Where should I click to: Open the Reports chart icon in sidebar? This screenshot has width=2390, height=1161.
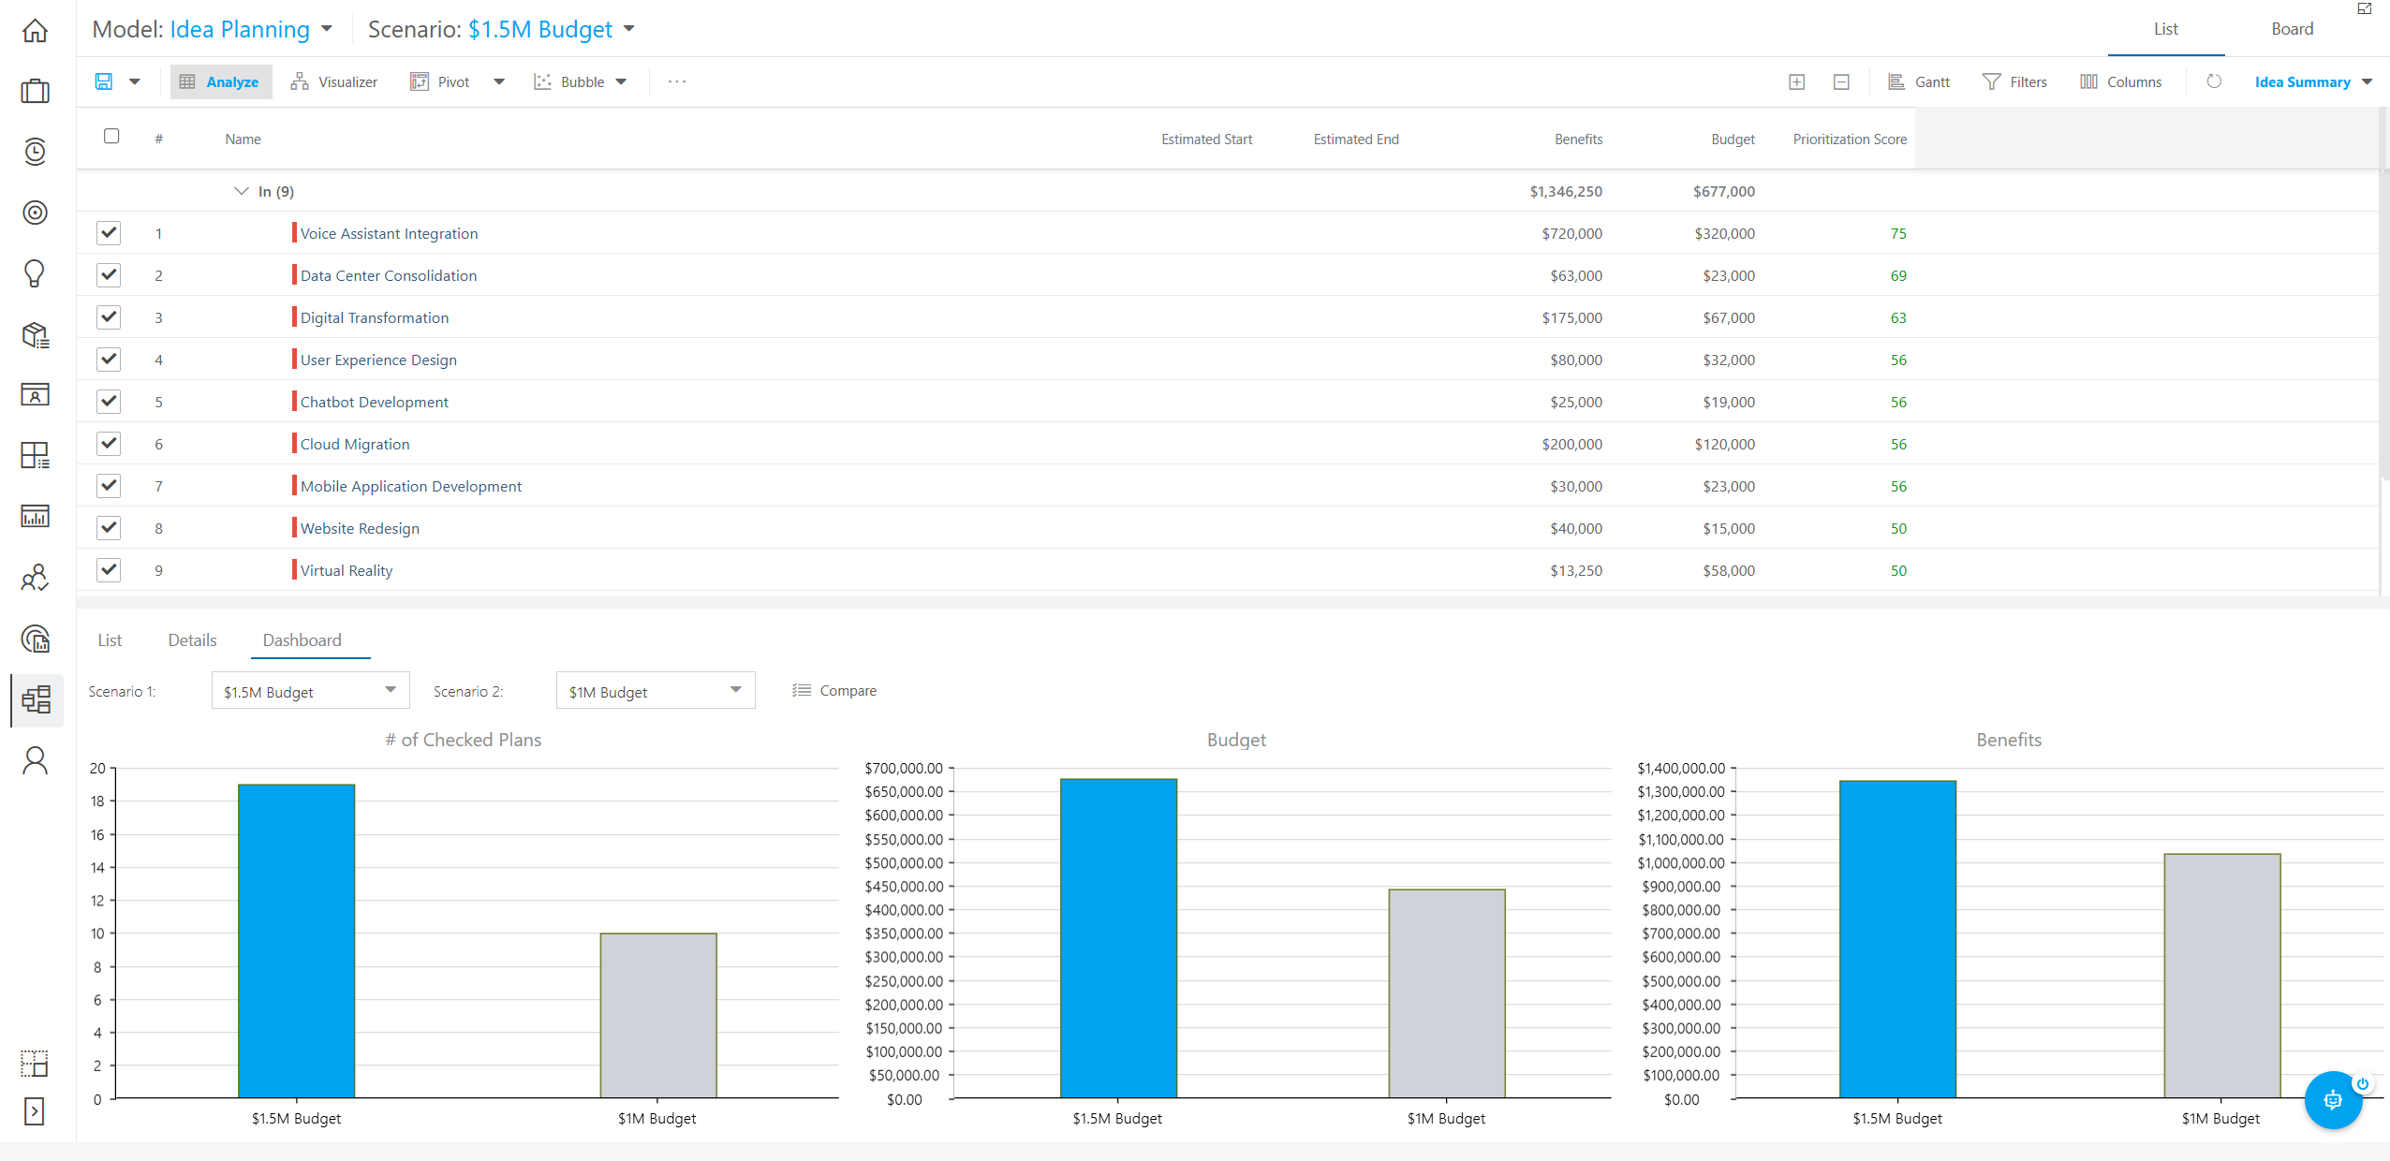coord(35,516)
